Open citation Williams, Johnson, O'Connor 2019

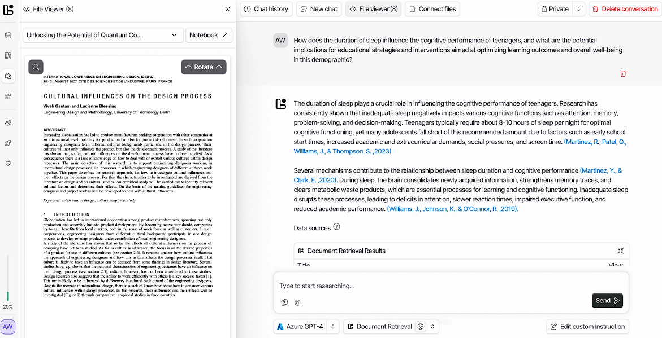pos(453,209)
